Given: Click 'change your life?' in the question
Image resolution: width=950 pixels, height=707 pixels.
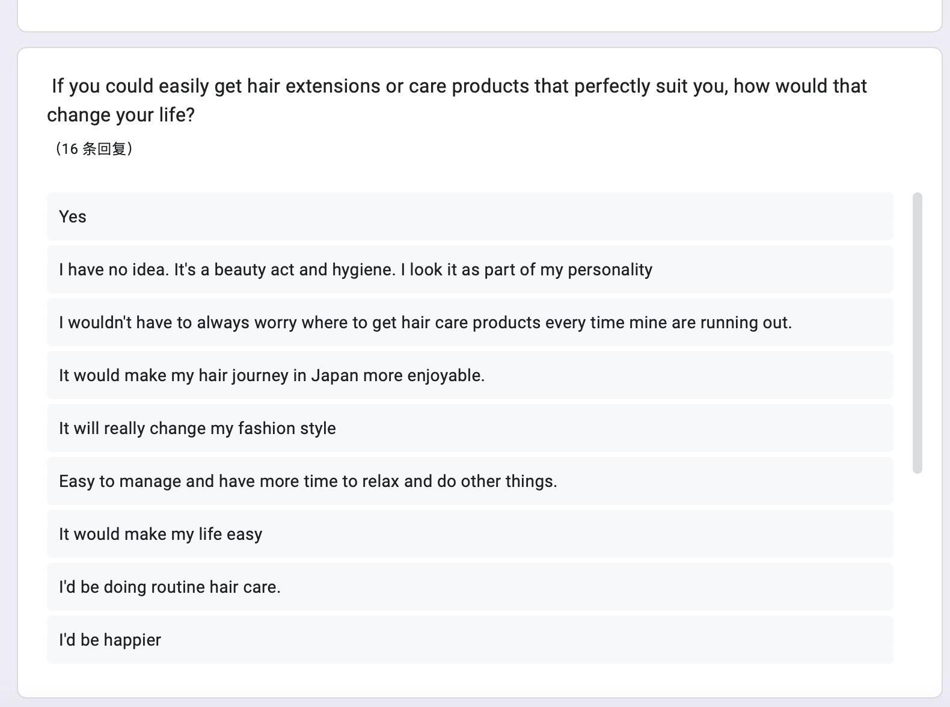Looking at the screenshot, I should [121, 115].
